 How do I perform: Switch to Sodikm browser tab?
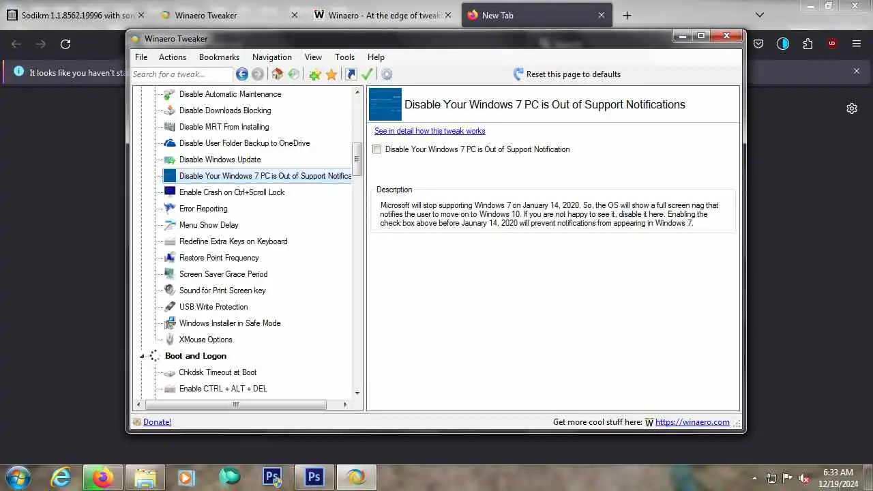75,15
